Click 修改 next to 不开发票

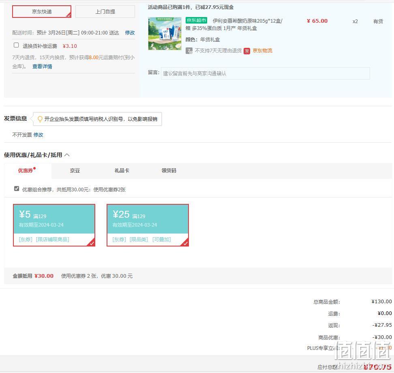click(38, 135)
